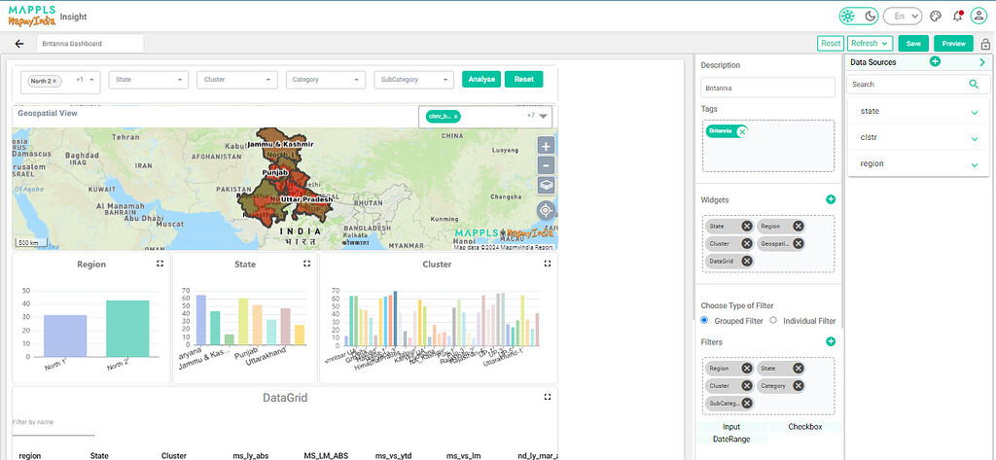Remove the Region widget chip
Image resolution: width=996 pixels, height=460 pixels.
point(798,227)
